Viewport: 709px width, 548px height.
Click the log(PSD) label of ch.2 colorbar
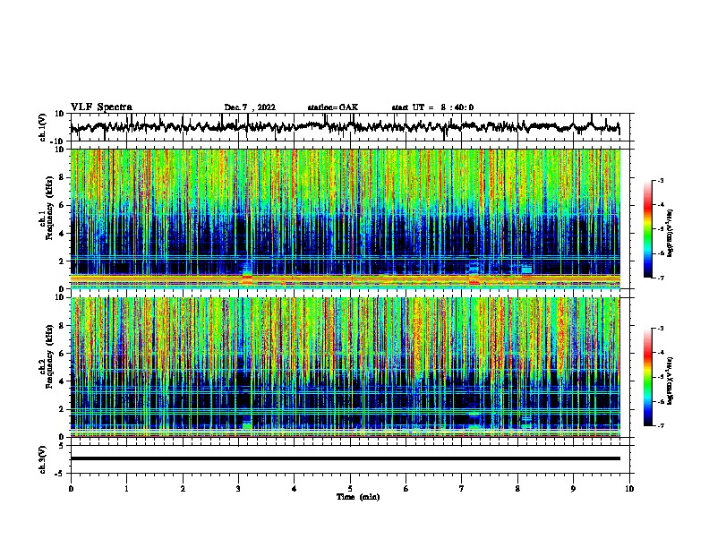tap(671, 381)
